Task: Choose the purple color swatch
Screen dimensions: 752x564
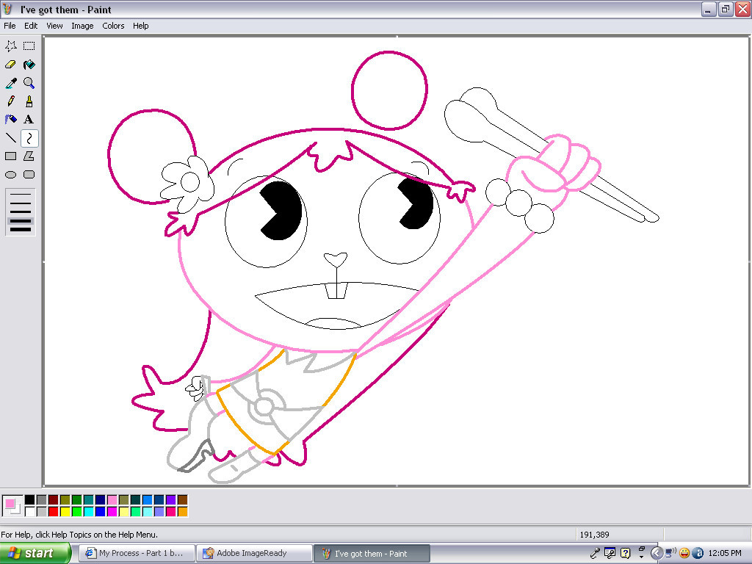Action: click(x=170, y=500)
